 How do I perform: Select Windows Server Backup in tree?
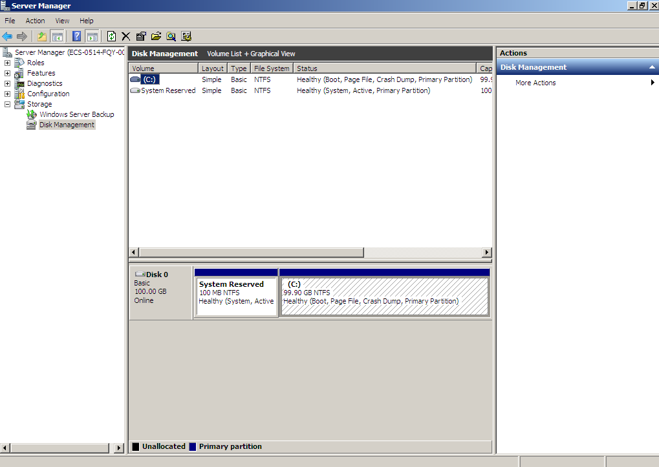tap(76, 114)
